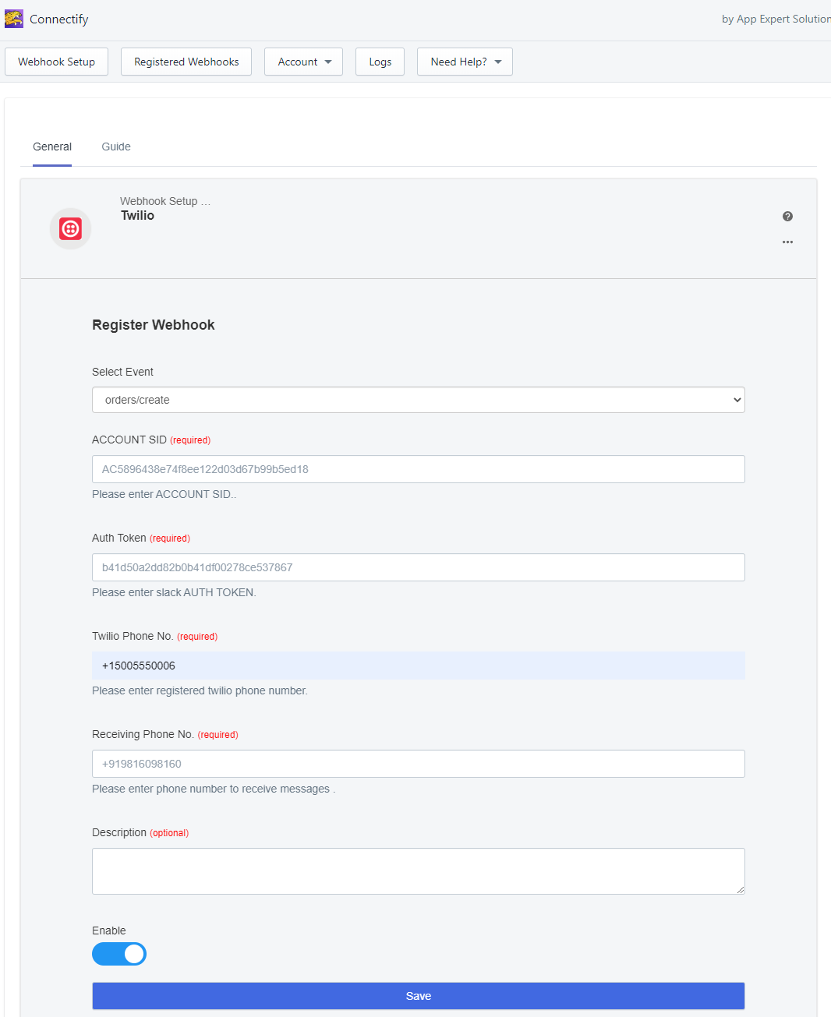Screen dimensions: 831x1017
Task: Go to Registered Webhooks
Action: 186,62
